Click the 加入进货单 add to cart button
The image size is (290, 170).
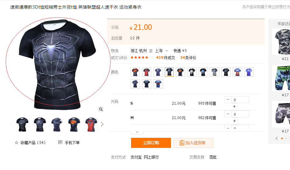193,143
